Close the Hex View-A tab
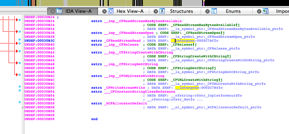 point(104,11)
